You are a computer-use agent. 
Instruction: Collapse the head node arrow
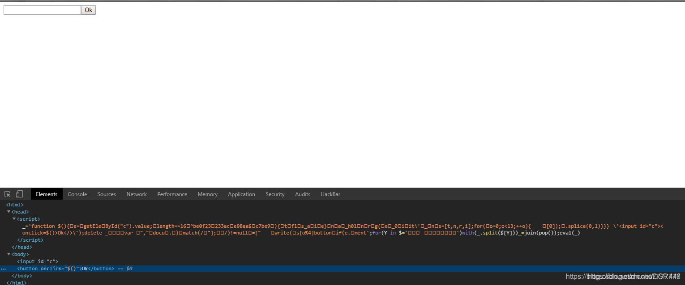point(9,212)
